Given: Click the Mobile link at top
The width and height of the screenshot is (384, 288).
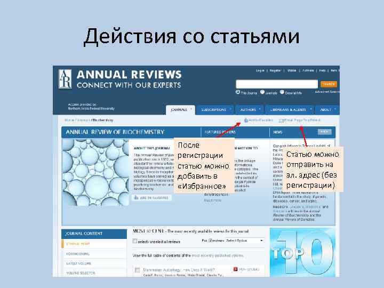Looking at the screenshot, I should point(292,70).
